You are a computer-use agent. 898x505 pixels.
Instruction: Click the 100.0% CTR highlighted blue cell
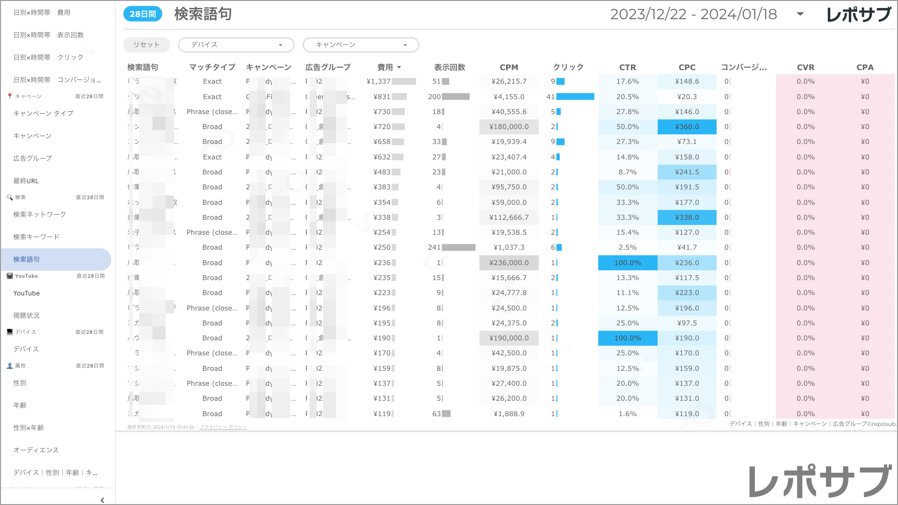click(x=627, y=263)
